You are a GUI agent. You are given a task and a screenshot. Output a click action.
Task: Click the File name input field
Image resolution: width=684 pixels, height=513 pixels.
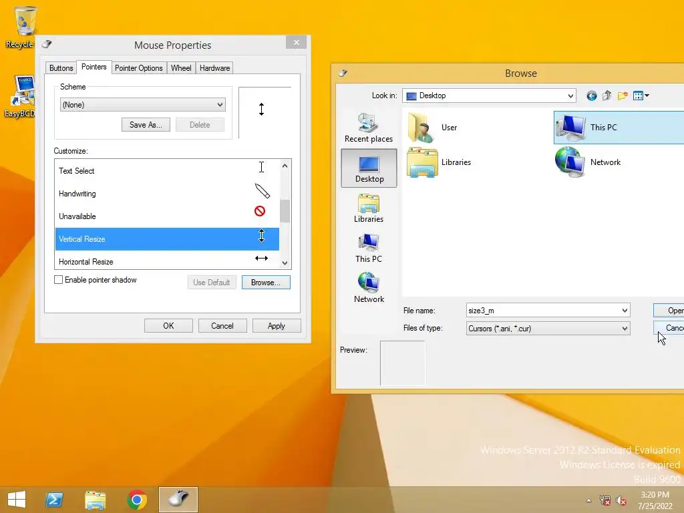click(543, 311)
